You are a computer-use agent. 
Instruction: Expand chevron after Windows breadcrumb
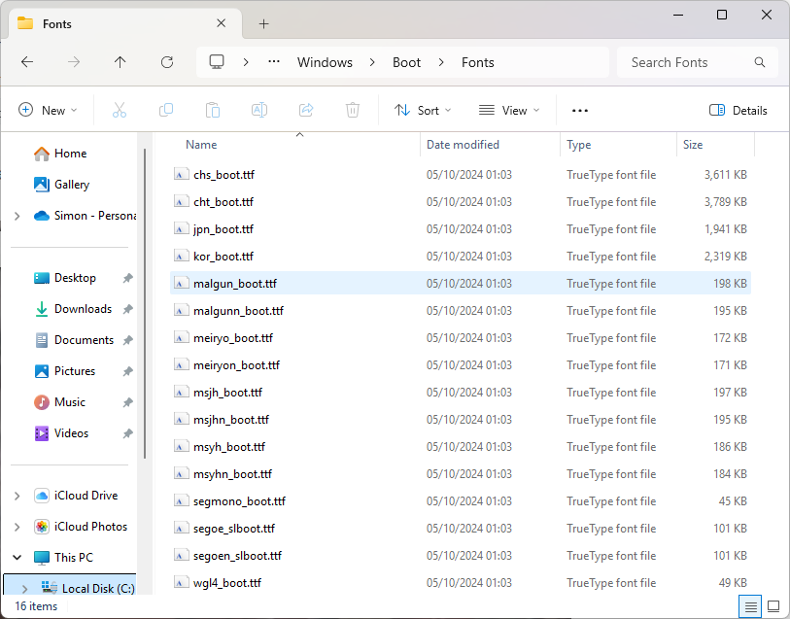(372, 62)
